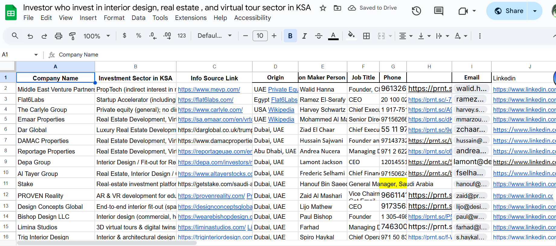Screen dimensions: 556x246
Task: Click the search menus magnifier icon
Action: (x=15, y=36)
